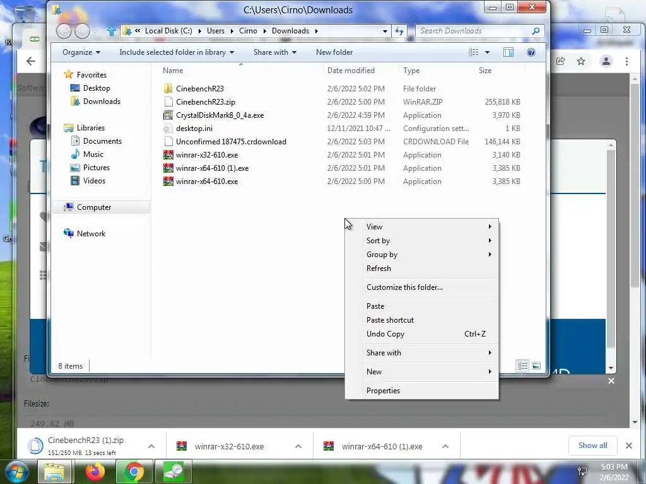
Task: Show the preview pane icon
Action: pos(508,52)
